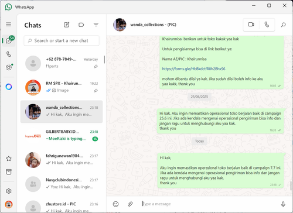
Task: Click the conversation scrollbar
Action: point(291,185)
